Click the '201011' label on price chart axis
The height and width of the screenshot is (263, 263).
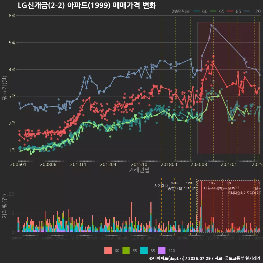point(78,164)
